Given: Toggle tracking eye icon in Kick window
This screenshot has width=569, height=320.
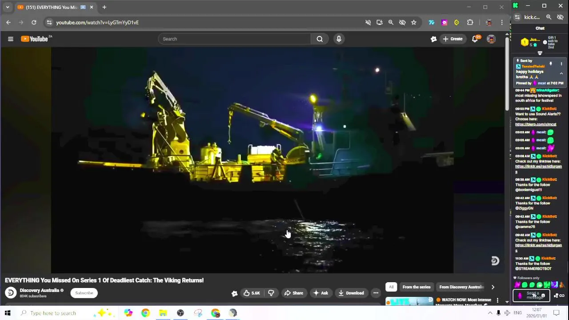Looking at the screenshot, I should tap(560, 17).
